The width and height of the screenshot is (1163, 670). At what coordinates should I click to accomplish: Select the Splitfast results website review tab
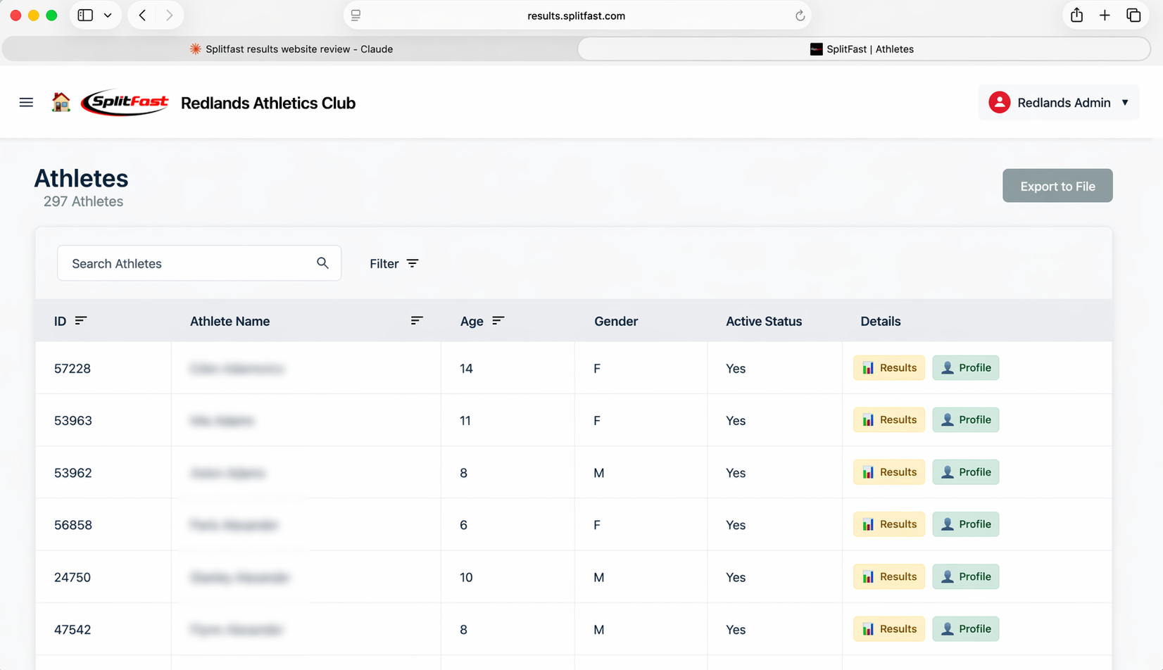(291, 49)
